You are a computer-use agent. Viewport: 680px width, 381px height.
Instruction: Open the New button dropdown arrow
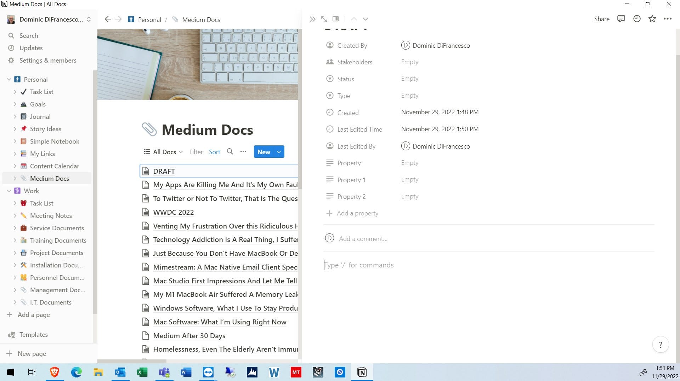(x=279, y=152)
